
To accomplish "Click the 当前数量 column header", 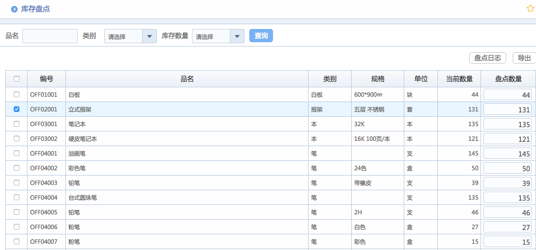I will point(459,79).
